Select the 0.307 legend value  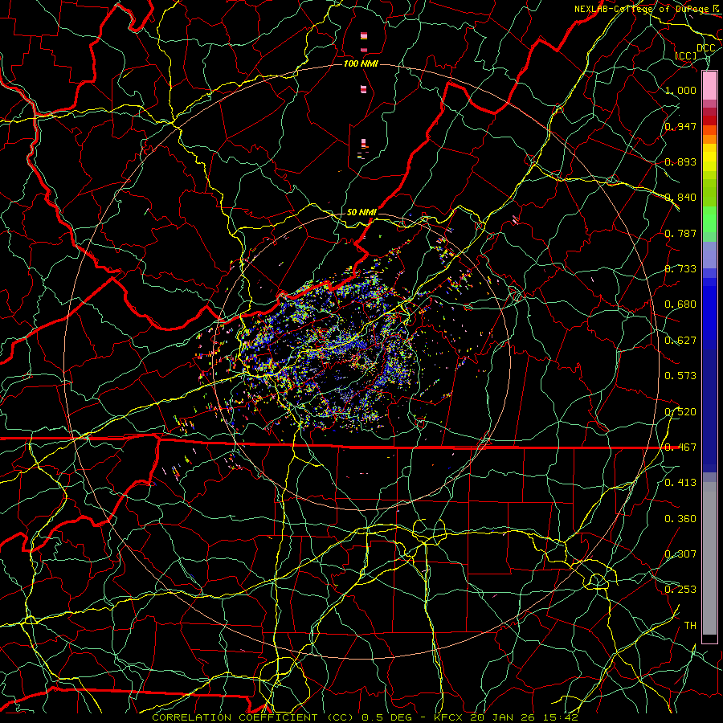click(680, 554)
